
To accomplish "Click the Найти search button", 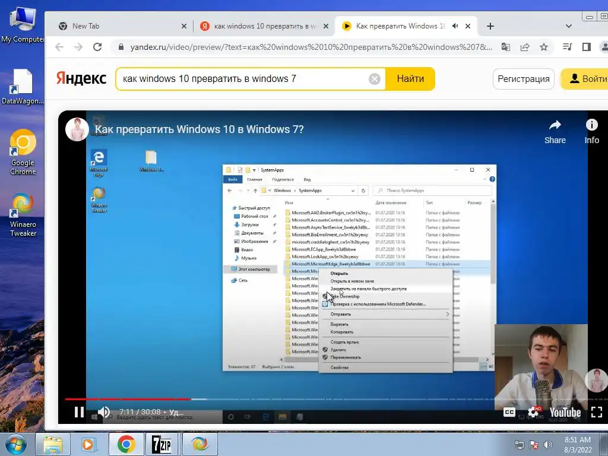I will 410,79.
